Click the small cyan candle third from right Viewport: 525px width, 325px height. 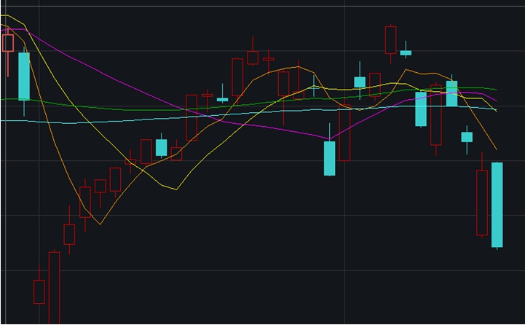467,136
